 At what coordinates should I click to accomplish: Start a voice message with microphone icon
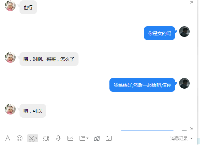click(58, 138)
